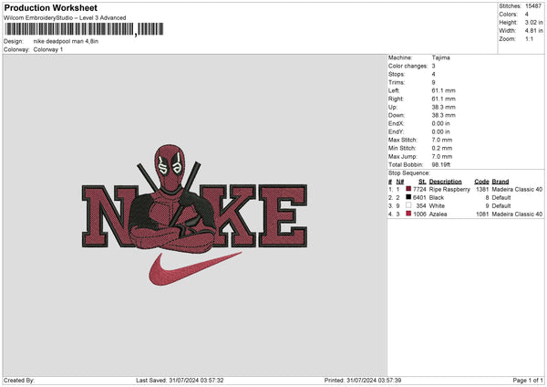The image size is (547, 387).
Task: Click the Stitches value 15487
Action: point(533,6)
